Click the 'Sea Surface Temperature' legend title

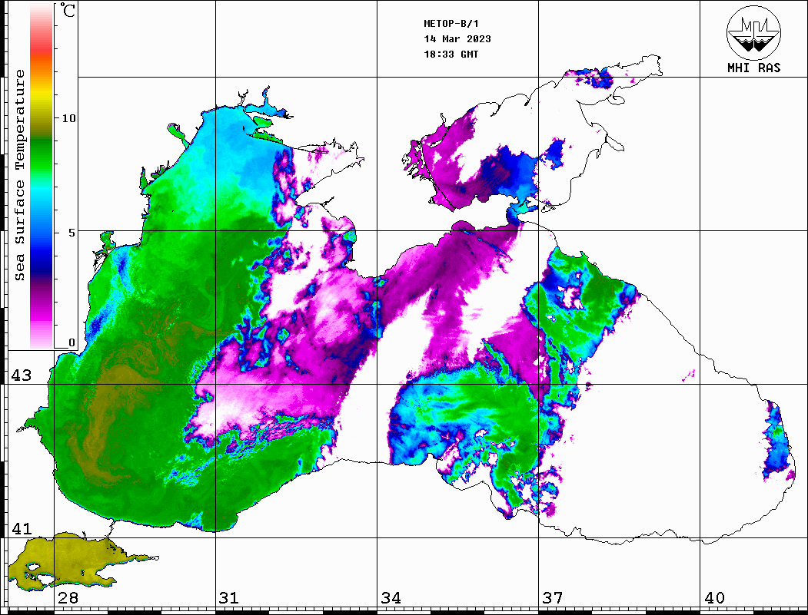coord(19,176)
